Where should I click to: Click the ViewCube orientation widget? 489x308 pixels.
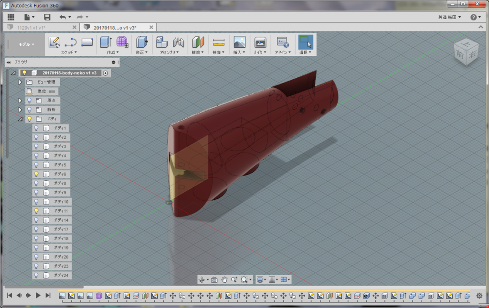466,51
